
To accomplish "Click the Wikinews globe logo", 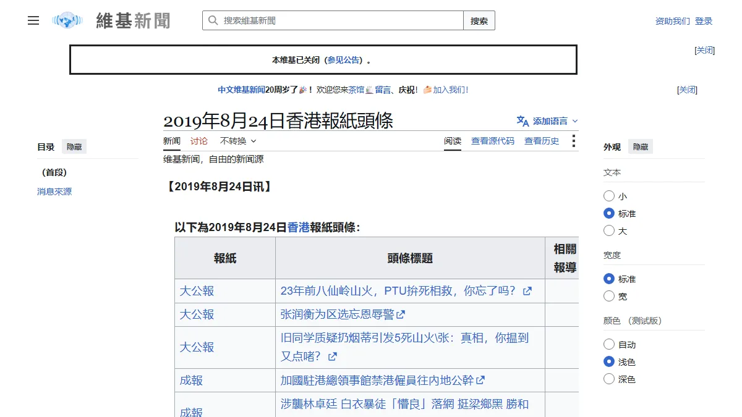I will coord(67,20).
